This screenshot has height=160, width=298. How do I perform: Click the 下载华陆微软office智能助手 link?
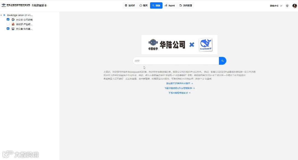(179, 88)
